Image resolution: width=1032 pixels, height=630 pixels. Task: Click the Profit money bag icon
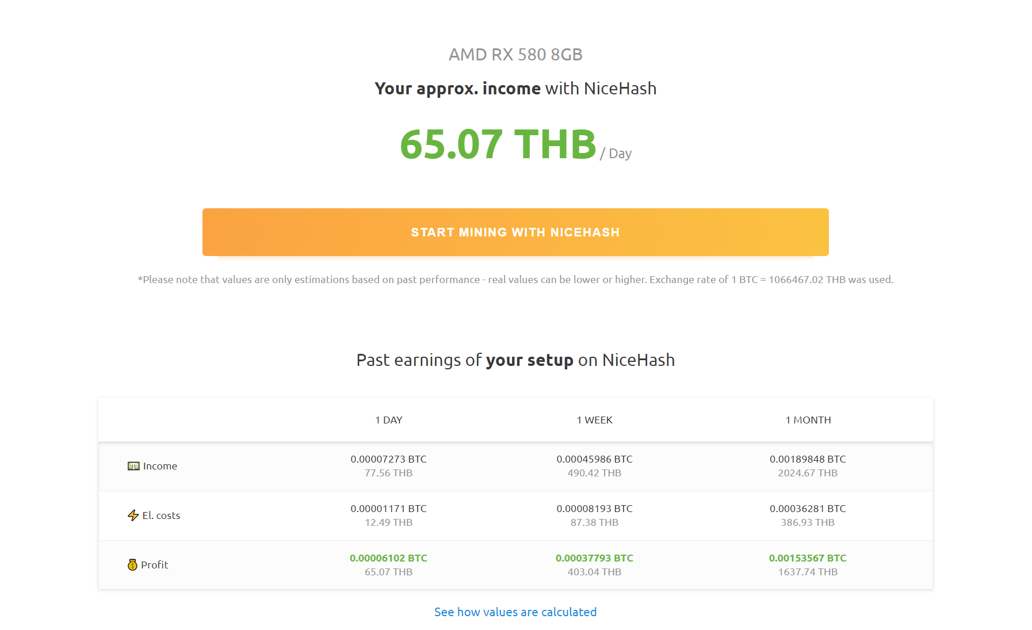[132, 564]
